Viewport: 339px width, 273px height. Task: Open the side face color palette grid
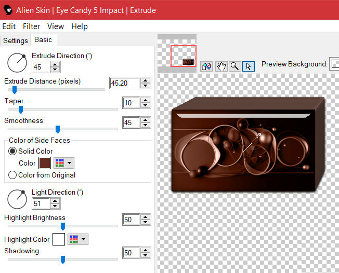(x=64, y=163)
